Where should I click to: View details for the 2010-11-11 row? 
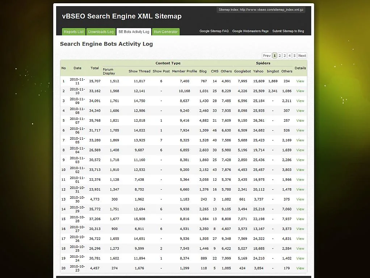tap(300, 81)
